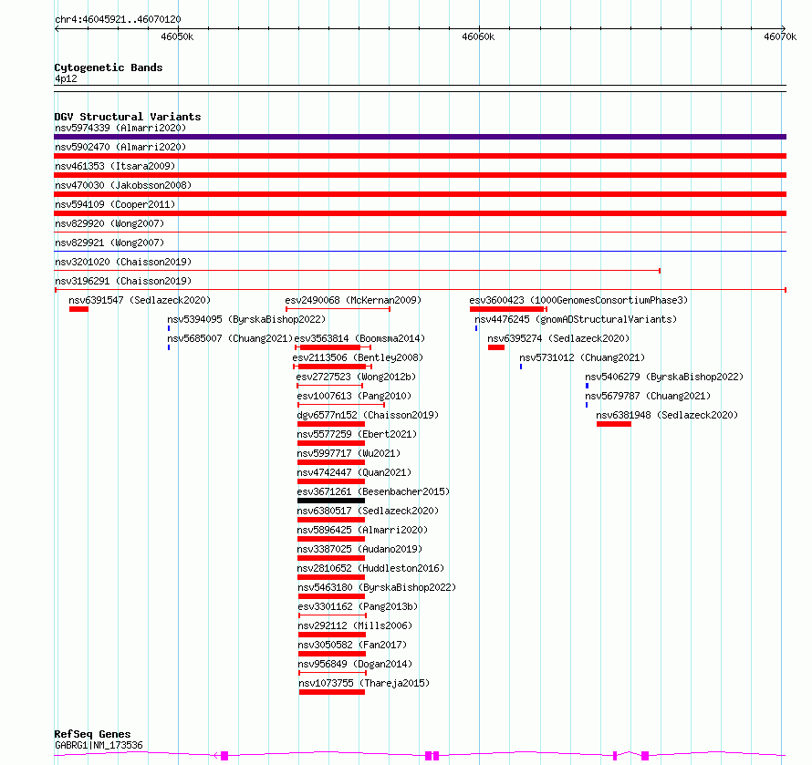Open variant nsv461353 (Itsara2009)
Viewport: 812px width, 765px height.
pyautogui.click(x=115, y=166)
